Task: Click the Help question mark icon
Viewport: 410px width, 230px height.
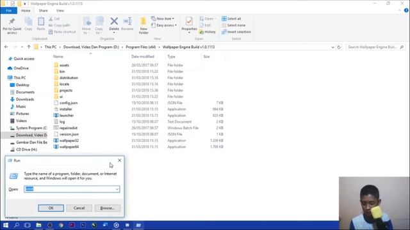Action: point(406,10)
